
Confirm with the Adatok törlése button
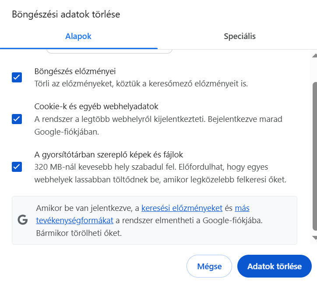[x=274, y=266]
